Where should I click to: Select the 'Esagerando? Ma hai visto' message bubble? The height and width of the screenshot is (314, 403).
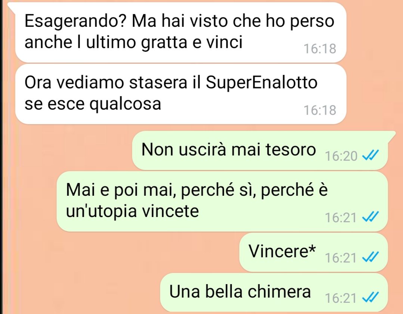click(x=181, y=32)
